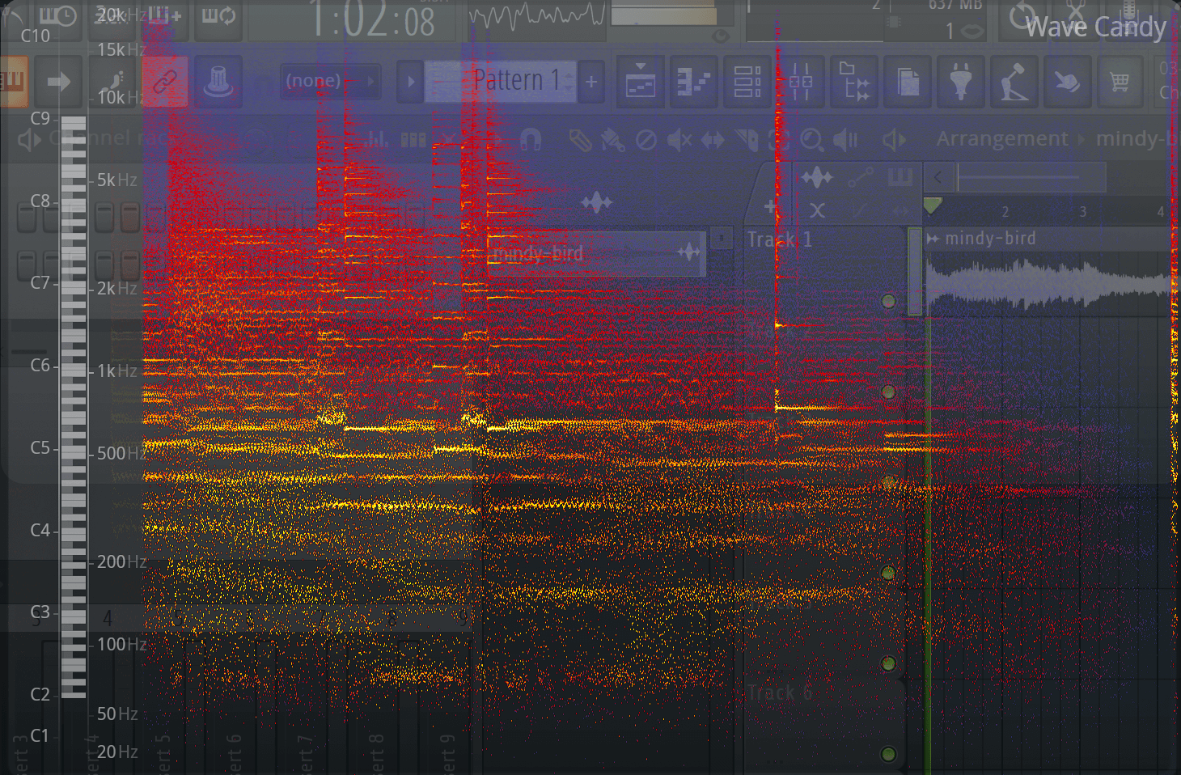The width and height of the screenshot is (1181, 775).
Task: Open the Channel rack icon
Action: 747,82
